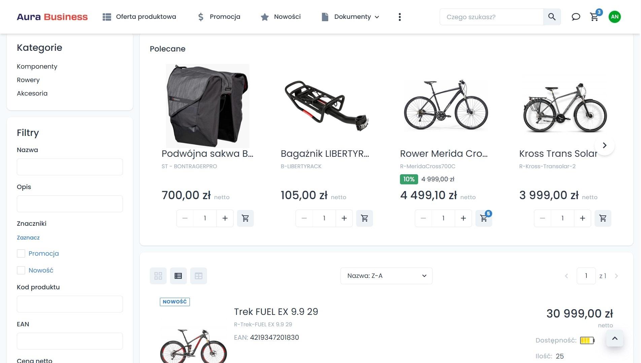Switch to list view
The image size is (641, 363).
click(x=178, y=276)
